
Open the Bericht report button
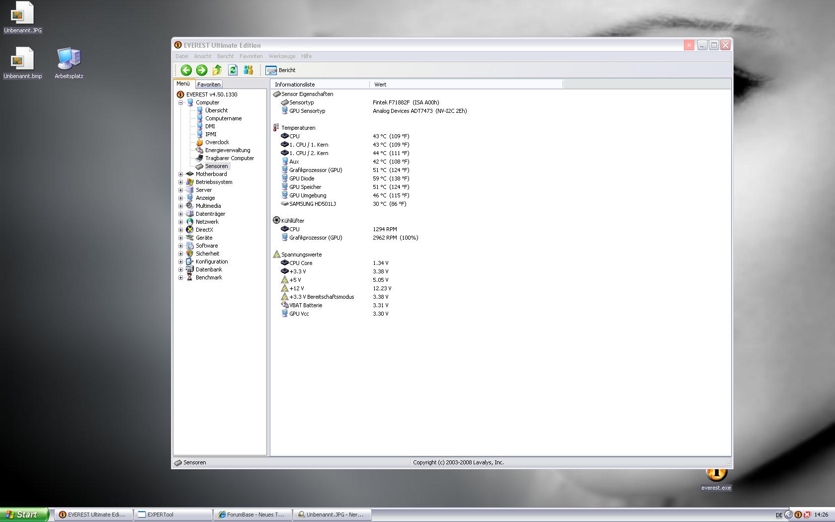(281, 70)
